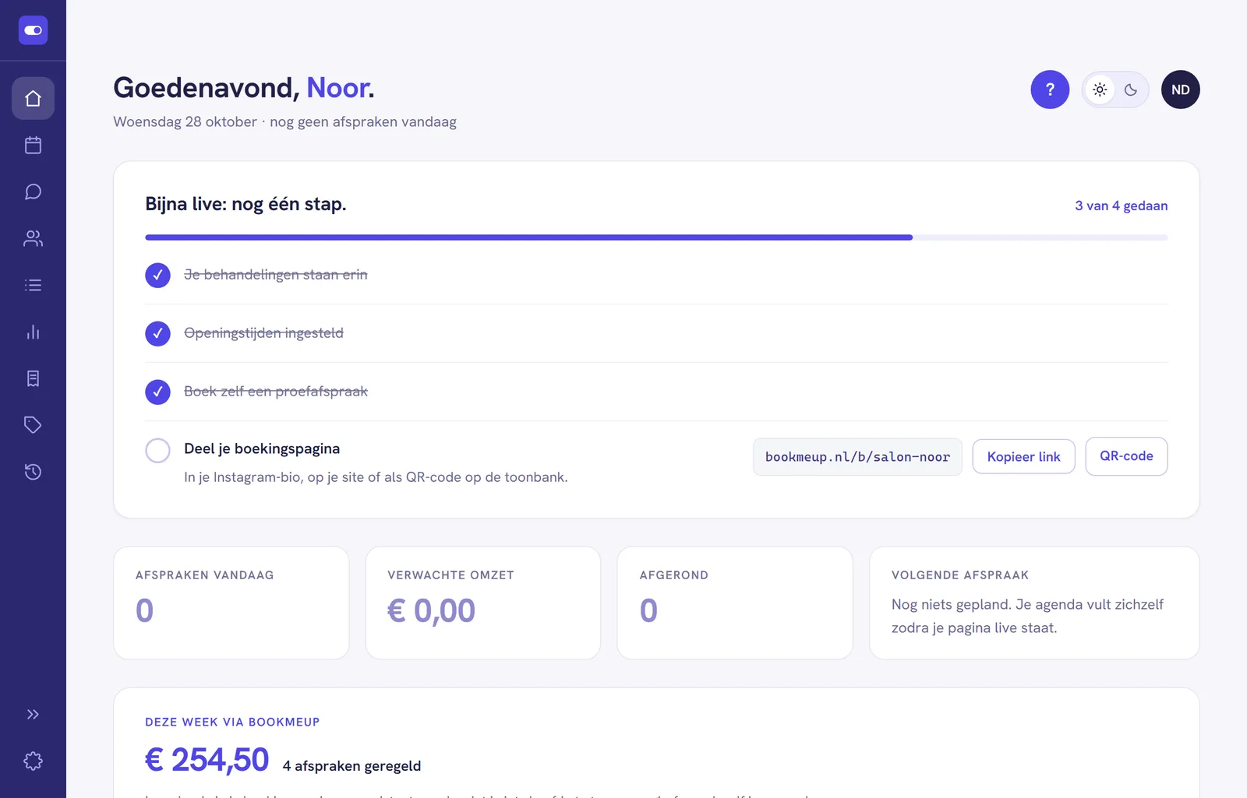The height and width of the screenshot is (798, 1247).
Task: Switch to light mode sun icon
Action: (1100, 90)
